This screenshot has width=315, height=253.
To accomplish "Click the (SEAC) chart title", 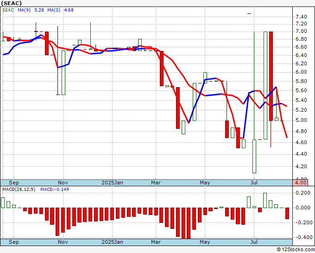I will click(11, 3).
